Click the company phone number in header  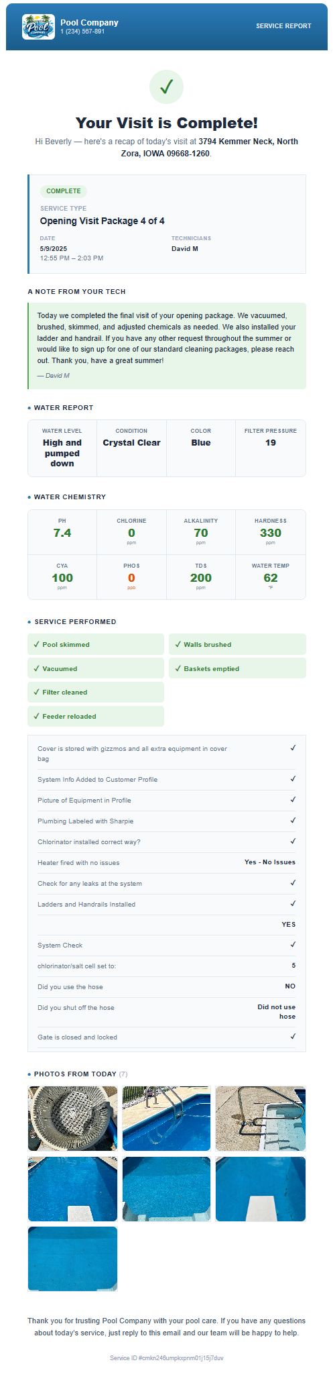pyautogui.click(x=82, y=32)
